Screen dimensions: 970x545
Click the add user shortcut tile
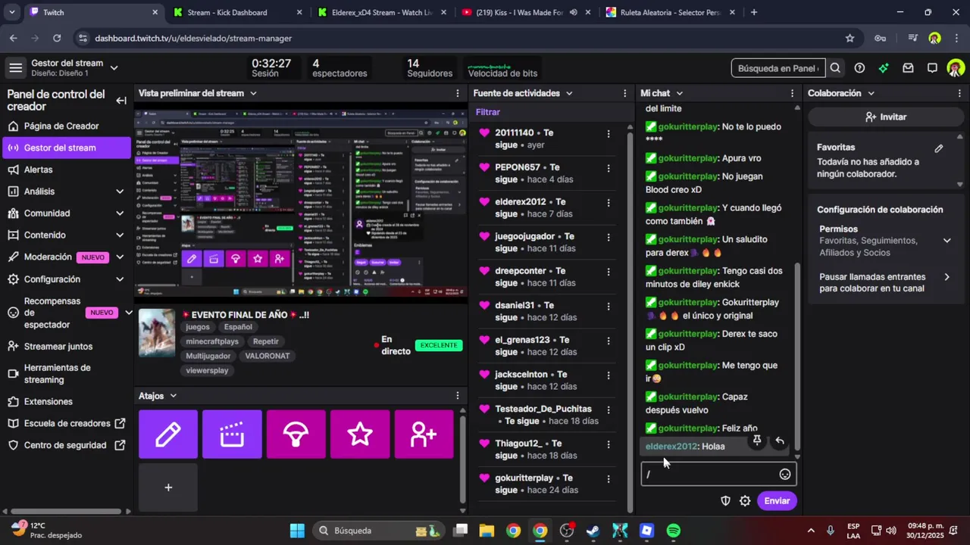(x=424, y=434)
